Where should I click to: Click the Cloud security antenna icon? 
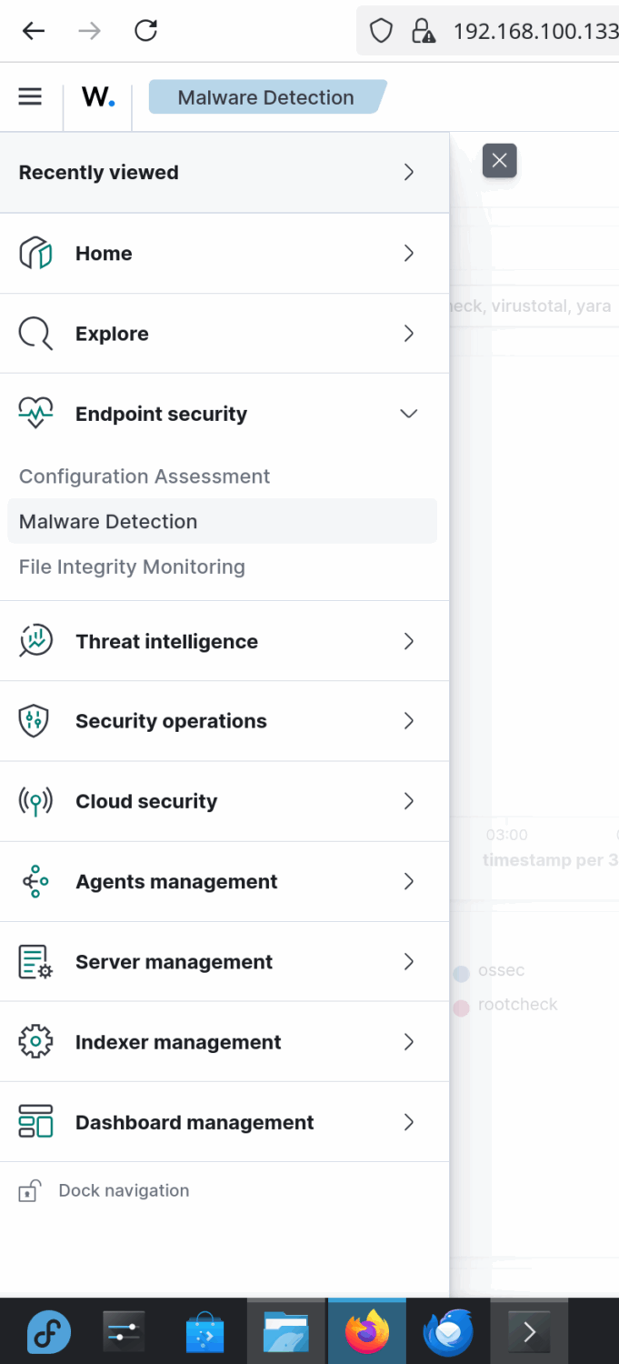35,801
